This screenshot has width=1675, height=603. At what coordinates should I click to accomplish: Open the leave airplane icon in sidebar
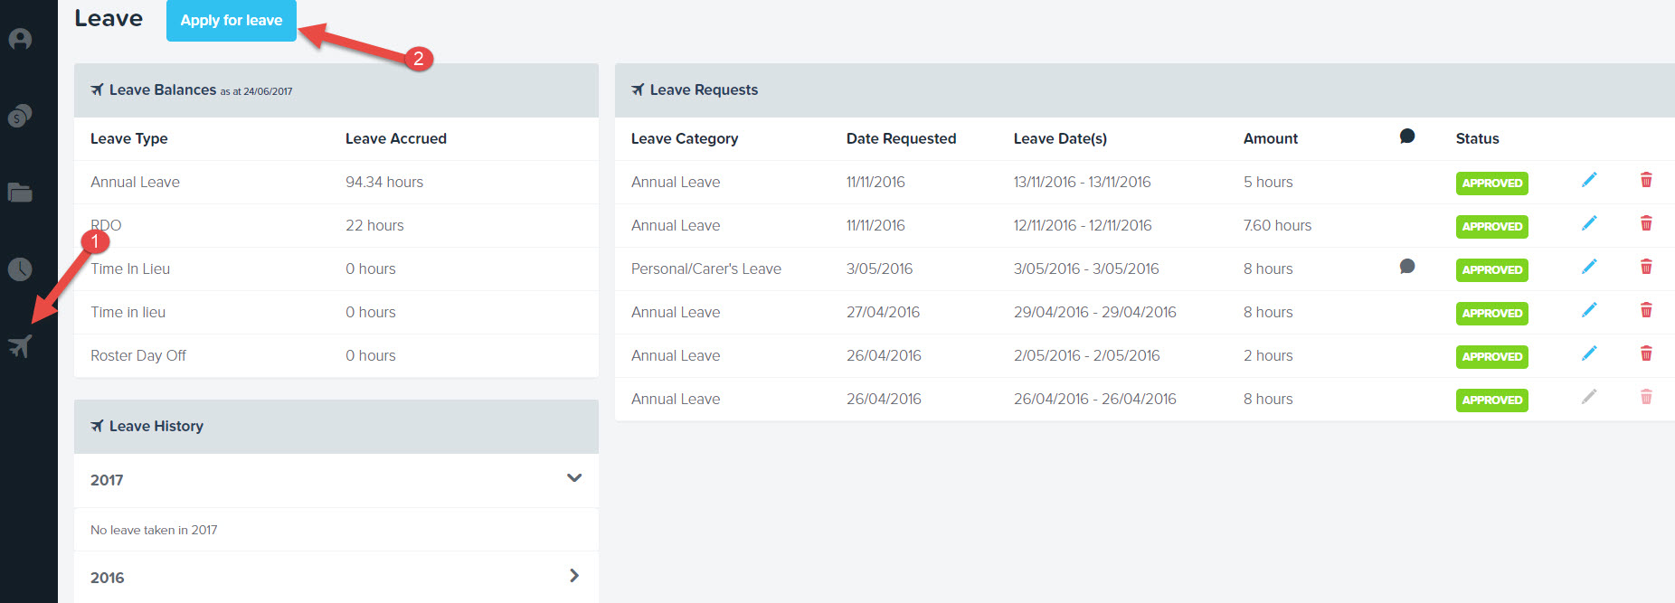click(20, 345)
